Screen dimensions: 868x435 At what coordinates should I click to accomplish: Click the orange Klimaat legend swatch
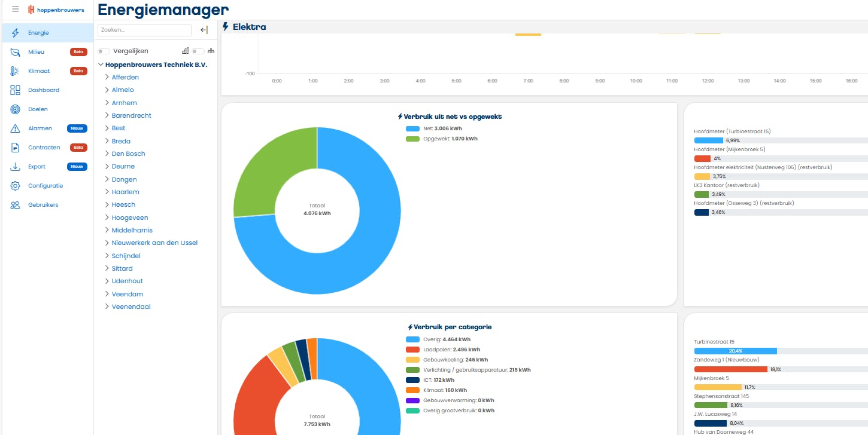point(413,390)
